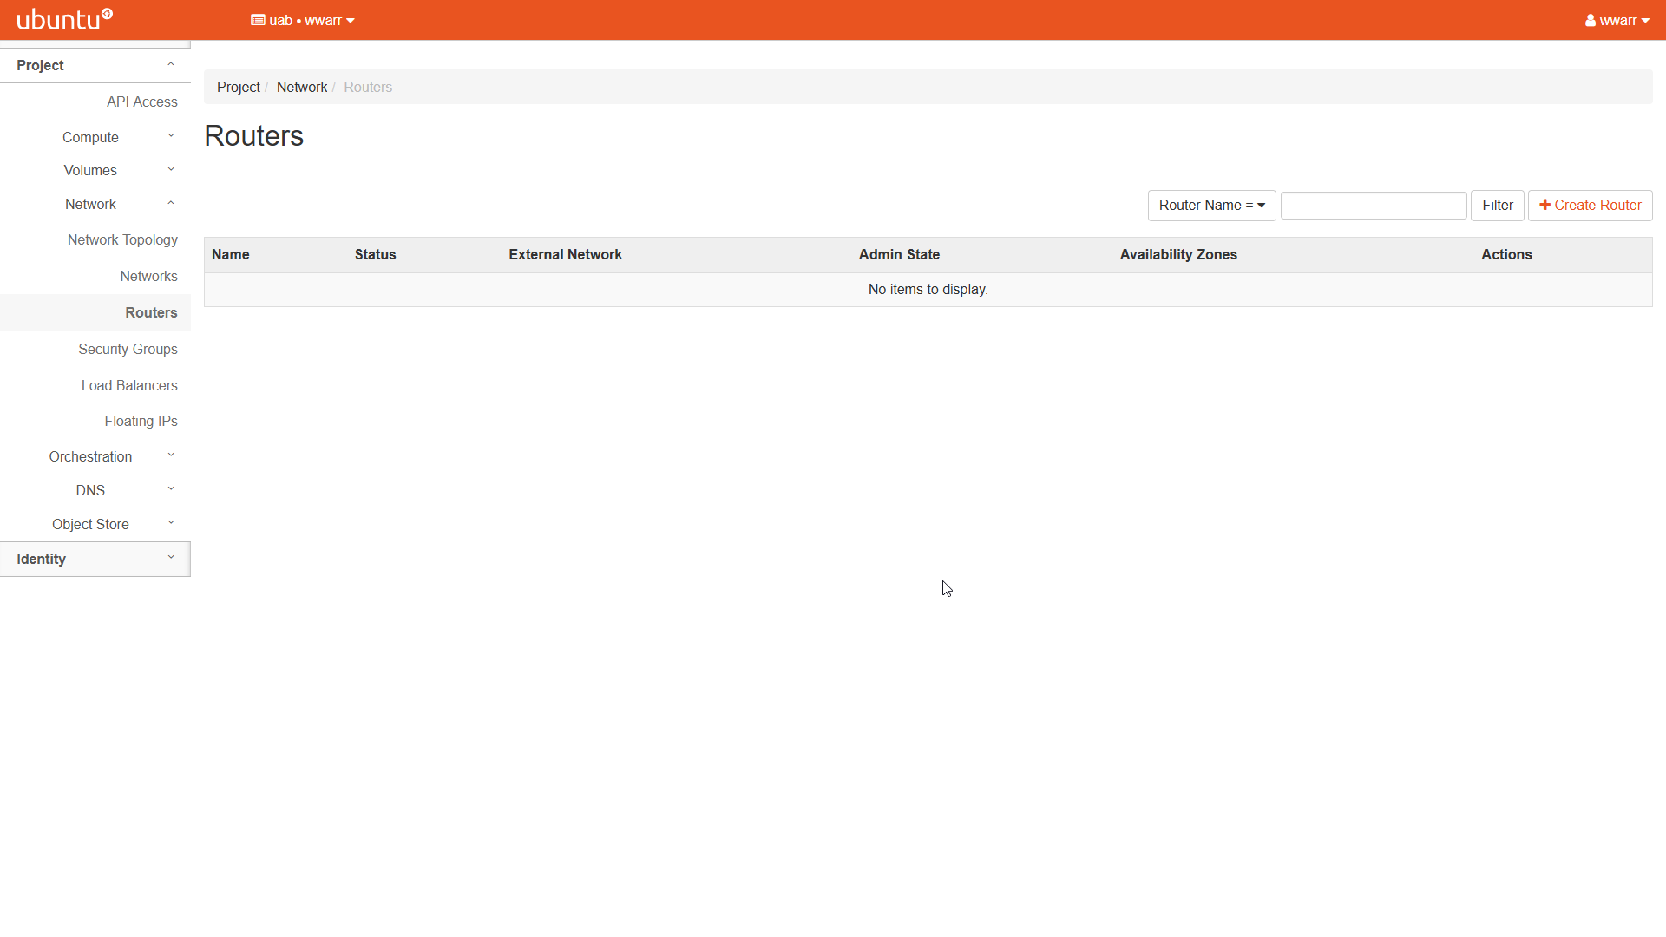Click Admin State column header
The image size is (1666, 937).
(x=899, y=254)
